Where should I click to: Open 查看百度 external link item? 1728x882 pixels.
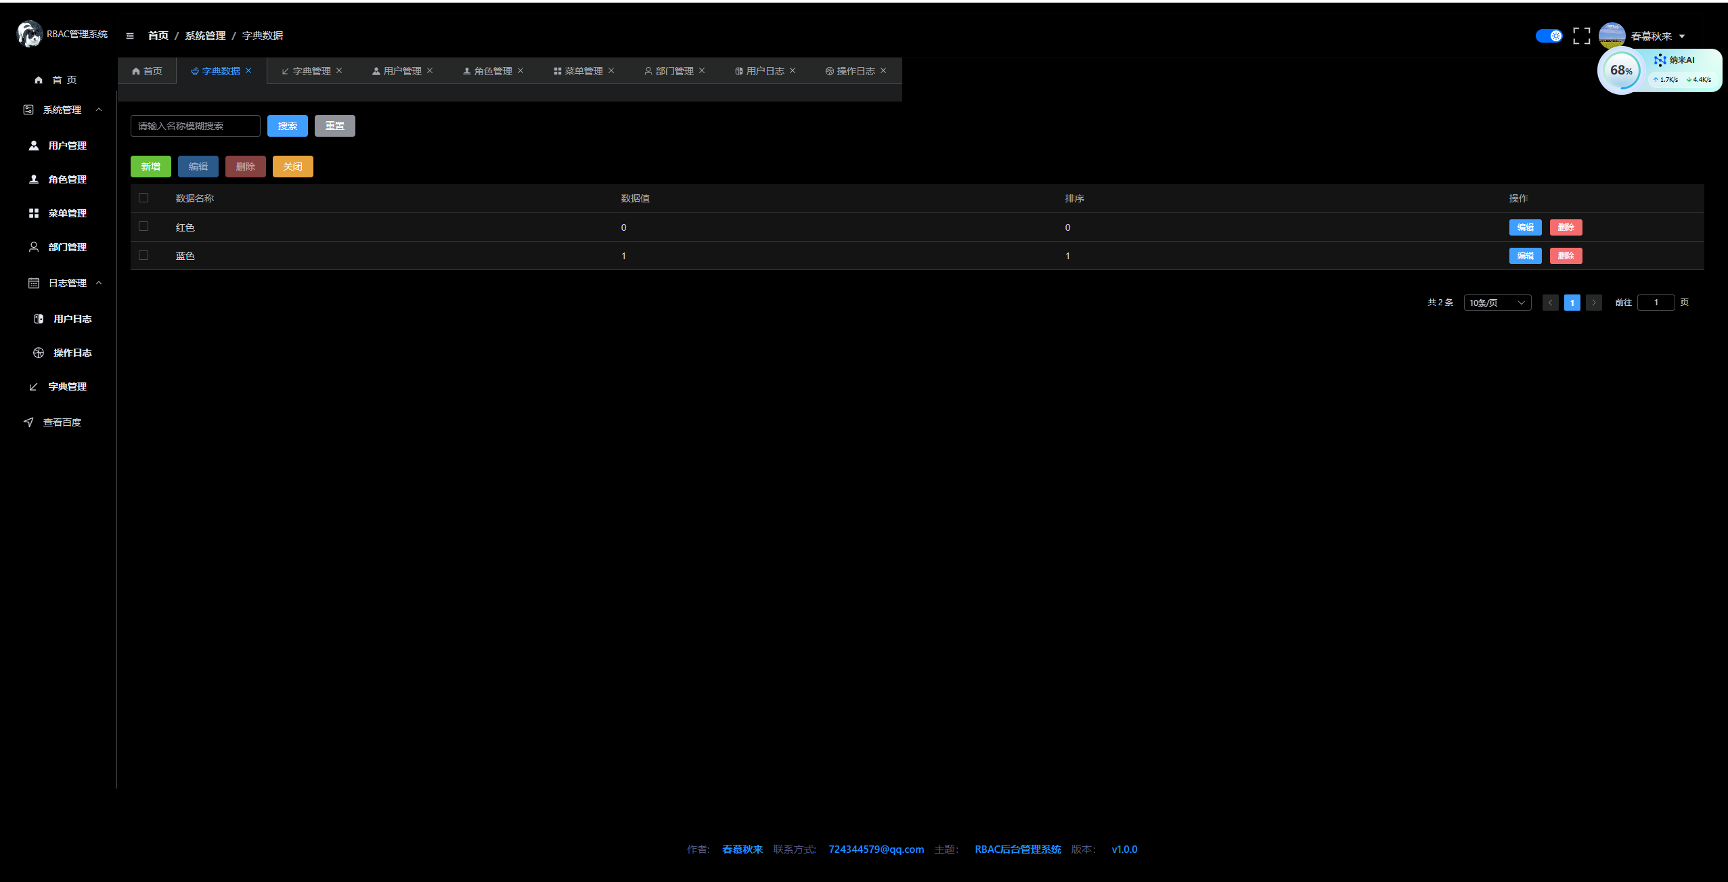pos(62,422)
